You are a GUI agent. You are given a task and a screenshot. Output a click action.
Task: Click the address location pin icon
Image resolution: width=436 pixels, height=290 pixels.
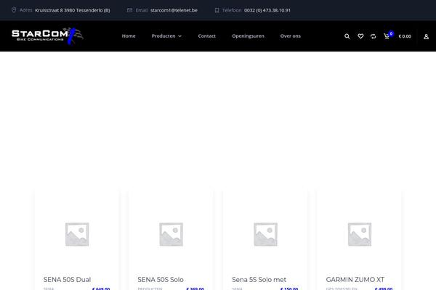pyautogui.click(x=14, y=10)
